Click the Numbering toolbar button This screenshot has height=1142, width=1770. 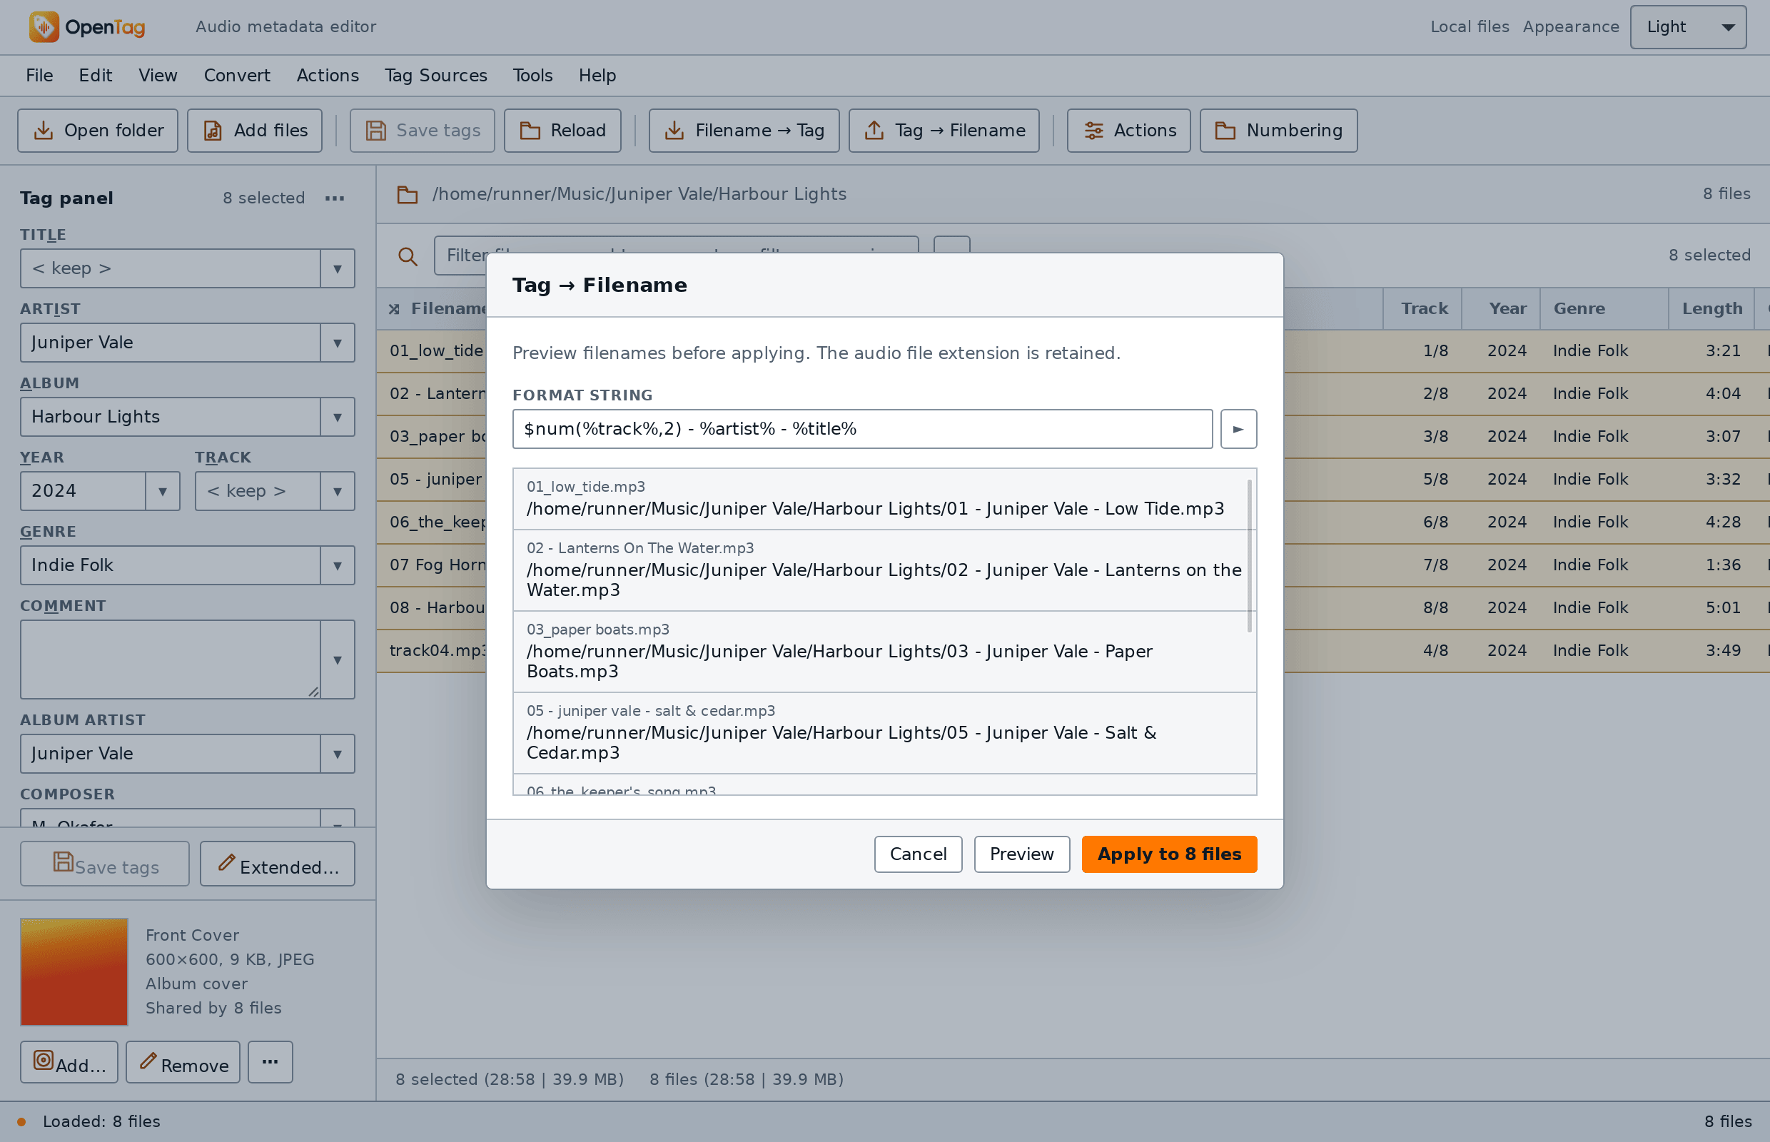(x=1278, y=131)
